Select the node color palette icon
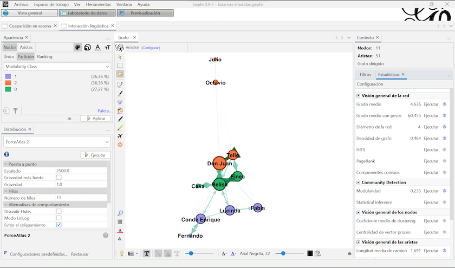 77,48
